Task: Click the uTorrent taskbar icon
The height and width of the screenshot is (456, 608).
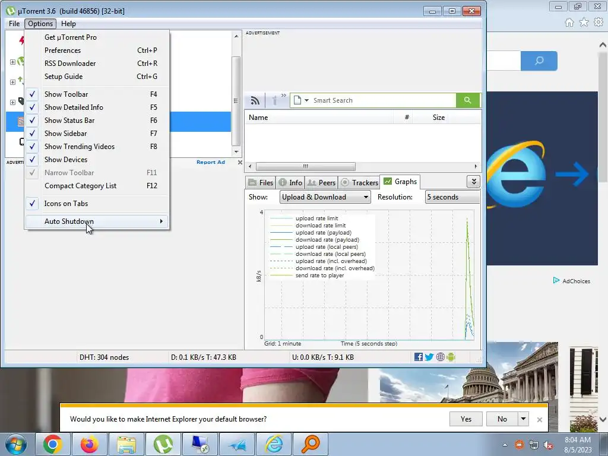Action: point(163,444)
